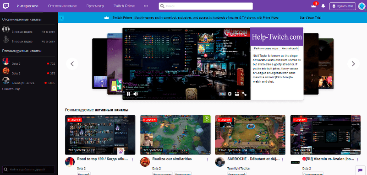Open featured player settings gear
This screenshot has width=367, height=175.
[230, 94]
